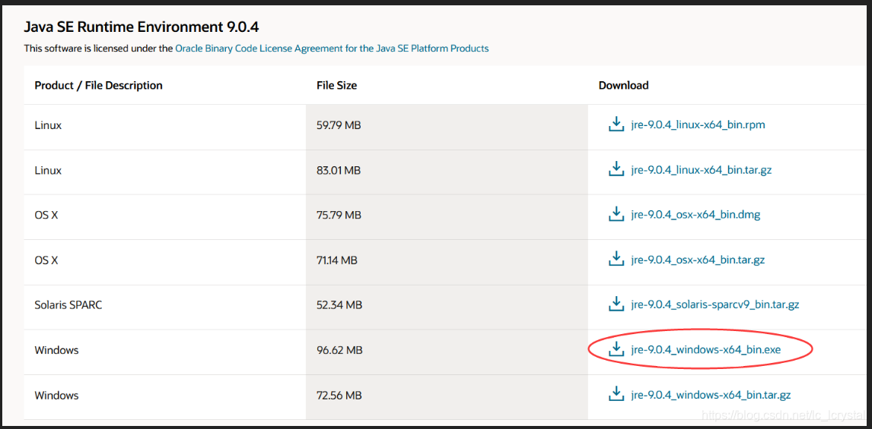Download jre-9.0.4_osx-x64_bin.tar.gz file link
Screen dimensions: 872x429
(x=698, y=260)
